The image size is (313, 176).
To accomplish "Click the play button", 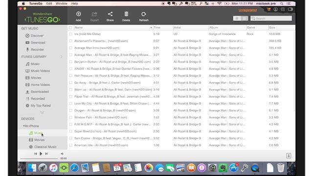I will click(x=41, y=154).
